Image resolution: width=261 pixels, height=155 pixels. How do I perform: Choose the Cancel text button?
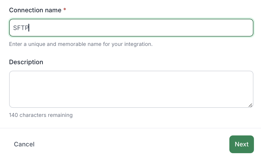24,144
